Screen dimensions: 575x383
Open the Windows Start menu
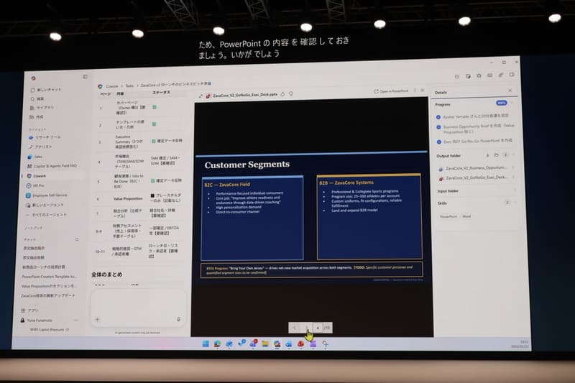point(206,343)
